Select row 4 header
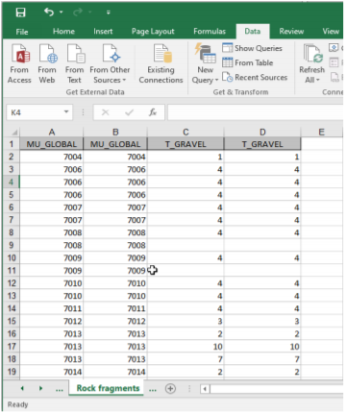Image resolution: width=346 pixels, height=413 pixels. point(12,182)
